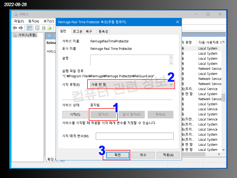Screen dimensions: 237x178
Task: Sort by 다음 사용자로 column header
Action: click(x=209, y=42)
